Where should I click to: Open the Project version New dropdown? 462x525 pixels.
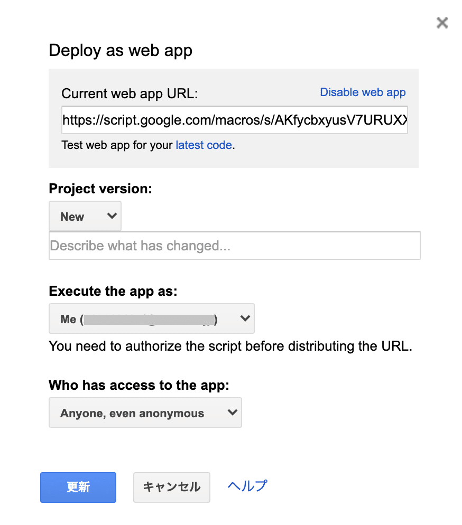[x=85, y=216]
